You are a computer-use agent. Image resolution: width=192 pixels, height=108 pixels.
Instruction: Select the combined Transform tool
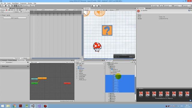tap(19, 6)
